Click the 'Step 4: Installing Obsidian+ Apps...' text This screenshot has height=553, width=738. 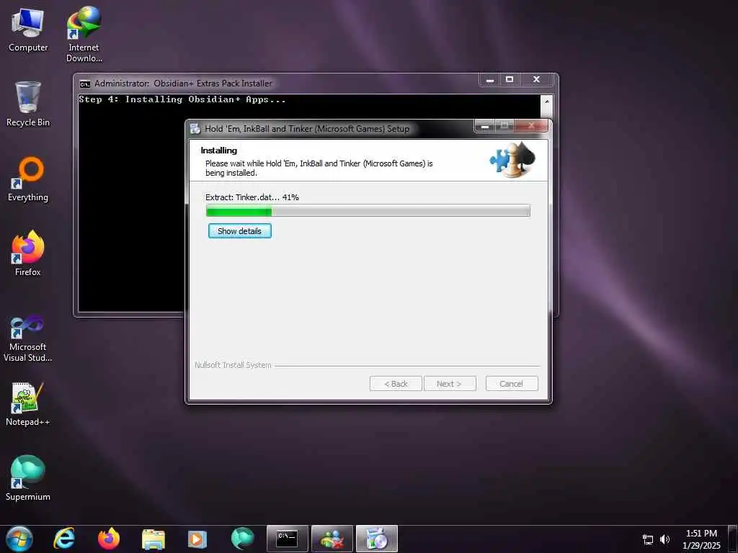(182, 99)
